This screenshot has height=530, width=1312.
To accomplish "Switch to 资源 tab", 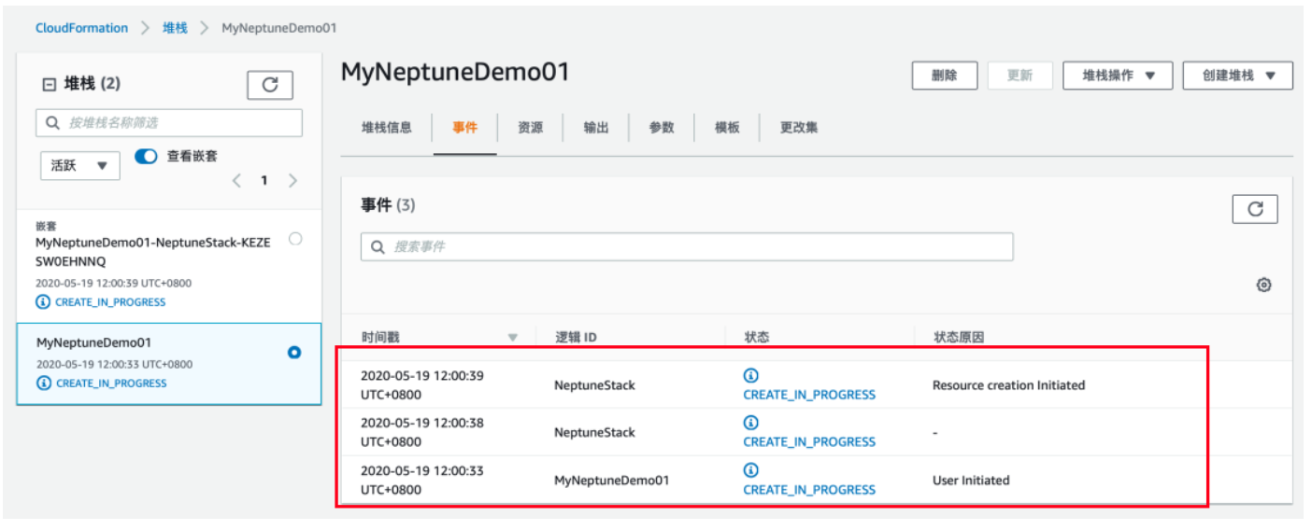I will coord(530,128).
